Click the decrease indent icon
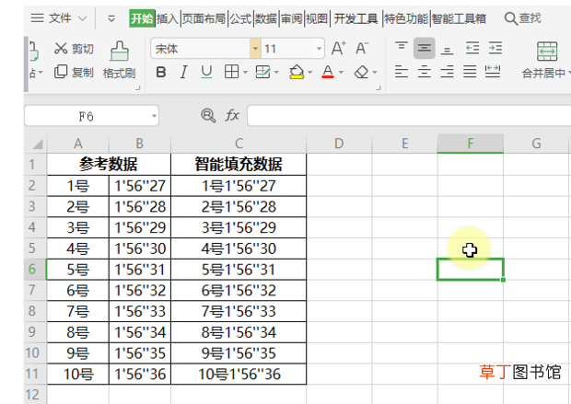Image resolution: width=571 pixels, height=404 pixels. click(472, 48)
